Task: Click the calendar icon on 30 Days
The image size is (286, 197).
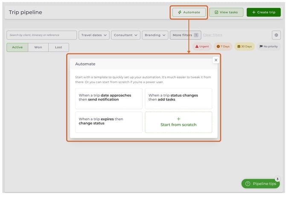Action: click(x=239, y=46)
